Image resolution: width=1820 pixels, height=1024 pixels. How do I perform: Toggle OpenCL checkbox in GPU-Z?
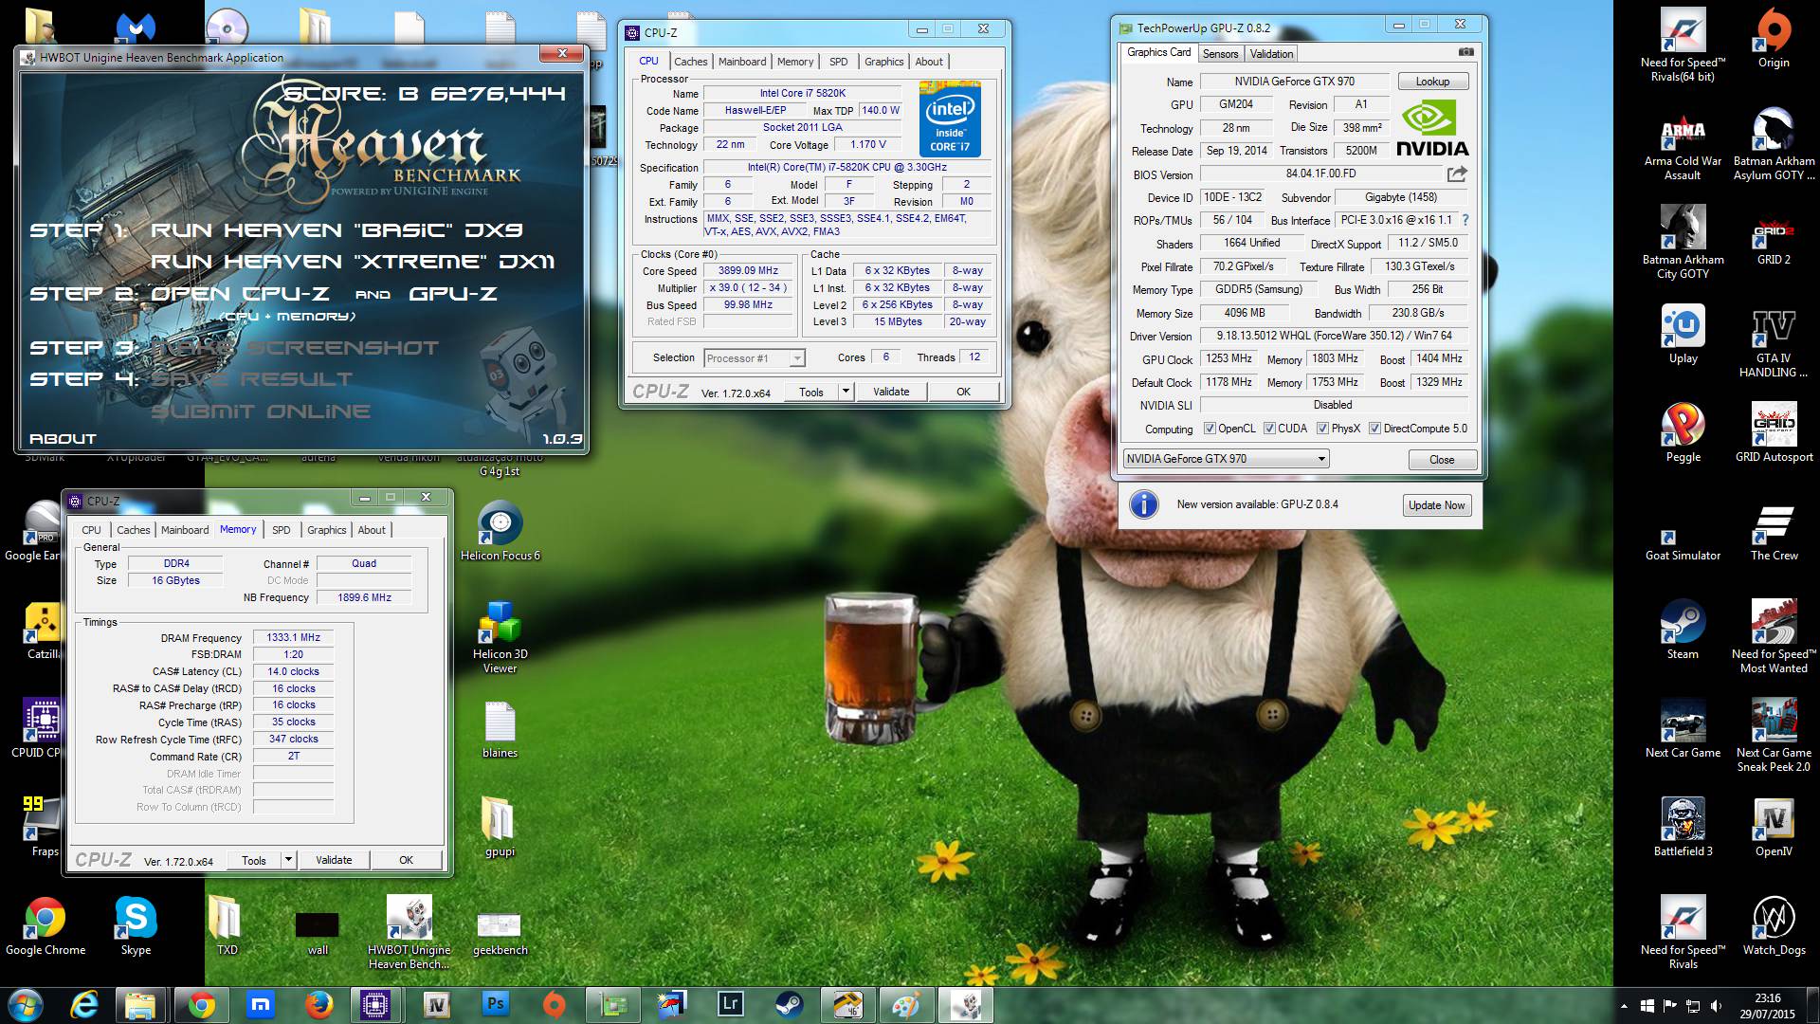(1210, 429)
